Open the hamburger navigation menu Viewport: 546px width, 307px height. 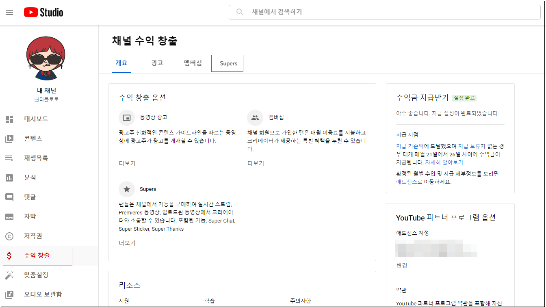click(x=9, y=12)
